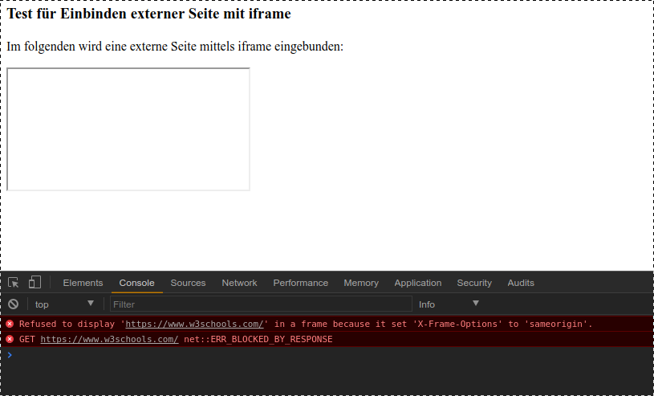654x396 pixels.
Task: Toggle the device toolbar icon
Action: click(x=35, y=282)
